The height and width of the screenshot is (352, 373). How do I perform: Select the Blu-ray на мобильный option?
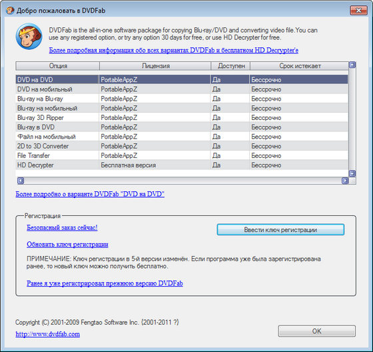click(182, 108)
